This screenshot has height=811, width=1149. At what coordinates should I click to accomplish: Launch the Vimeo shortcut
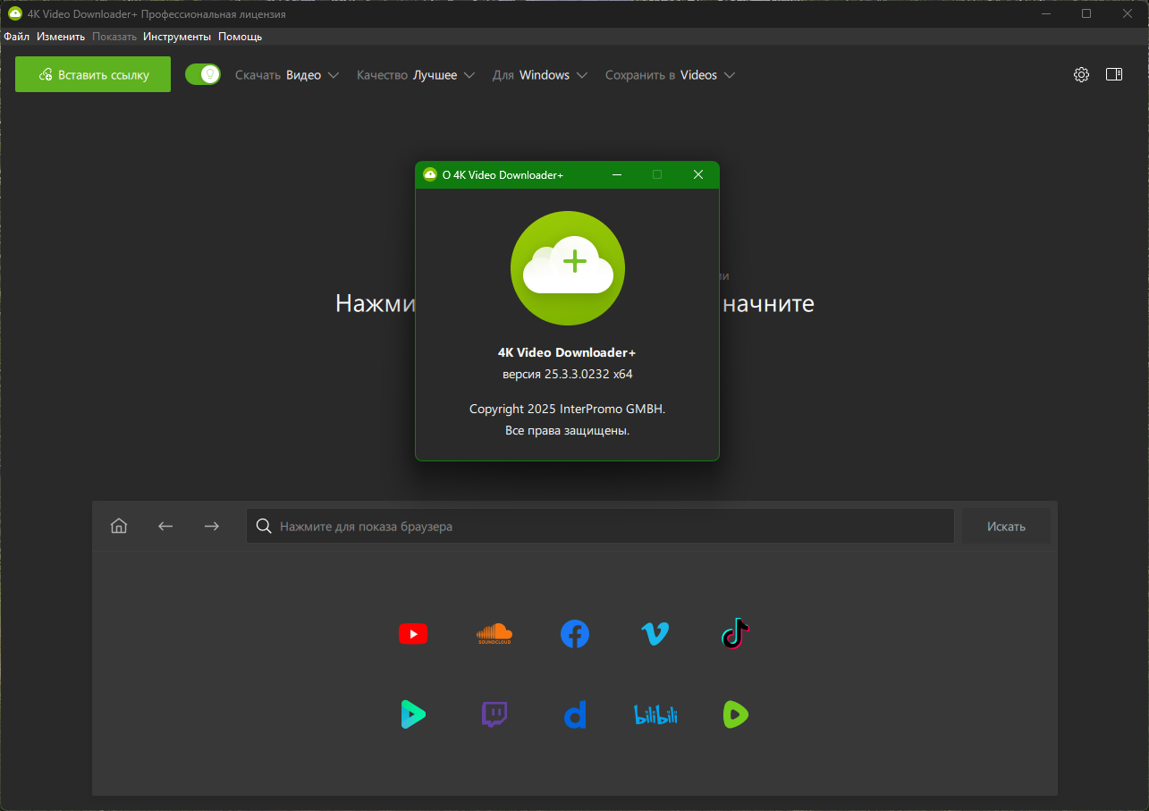[655, 634]
